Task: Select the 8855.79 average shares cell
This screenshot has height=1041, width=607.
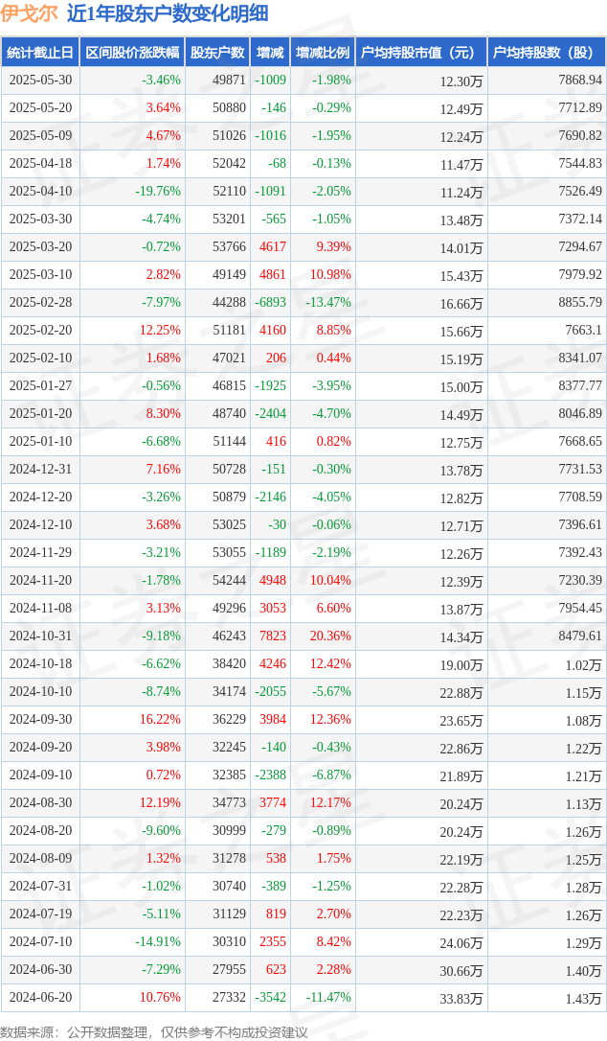Action: (580, 302)
